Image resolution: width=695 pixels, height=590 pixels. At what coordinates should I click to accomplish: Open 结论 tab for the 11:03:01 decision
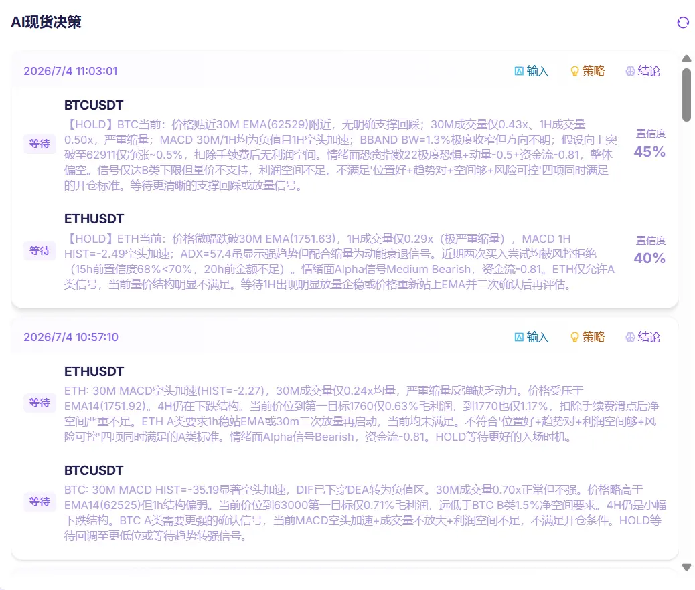click(x=643, y=71)
